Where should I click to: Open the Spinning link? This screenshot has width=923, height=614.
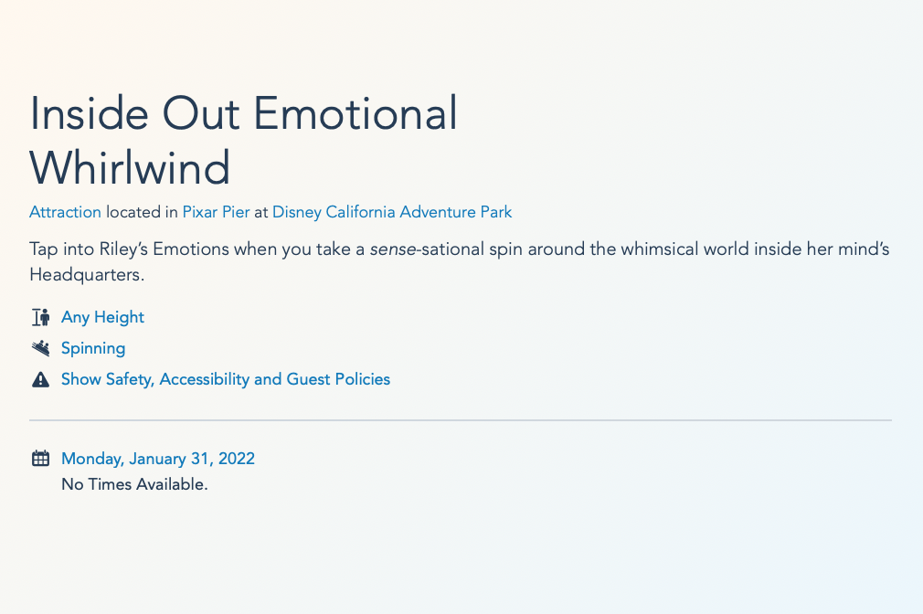(93, 348)
